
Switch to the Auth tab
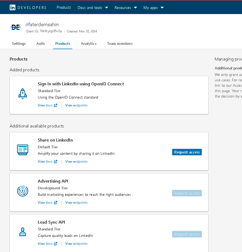pos(40,43)
